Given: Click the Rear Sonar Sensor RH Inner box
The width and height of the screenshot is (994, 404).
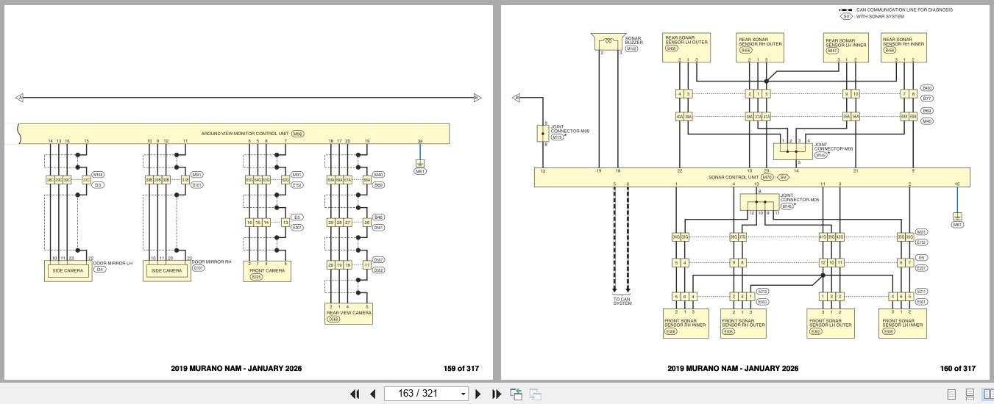Looking at the screenshot, I should coord(904,48).
